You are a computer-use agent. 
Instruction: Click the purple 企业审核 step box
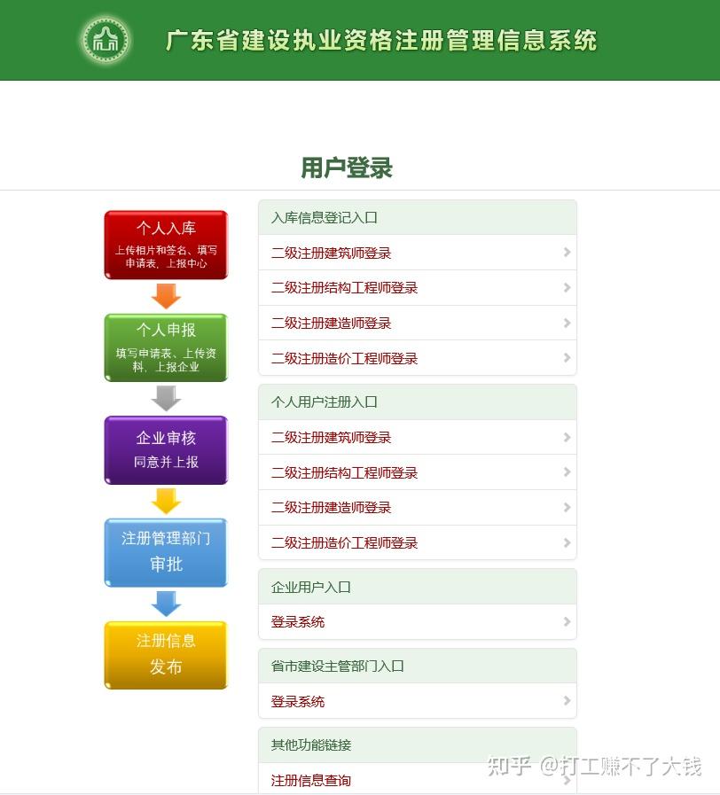[x=166, y=450]
